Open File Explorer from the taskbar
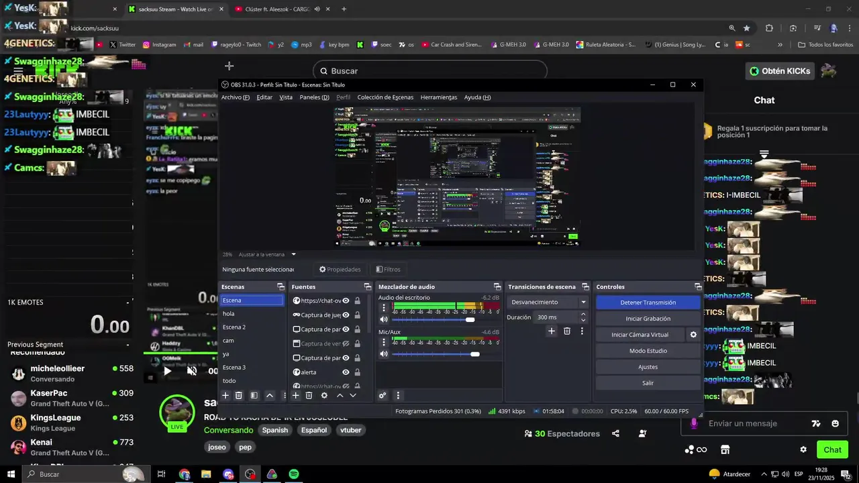Viewport: 859px width, 483px height. [206, 474]
